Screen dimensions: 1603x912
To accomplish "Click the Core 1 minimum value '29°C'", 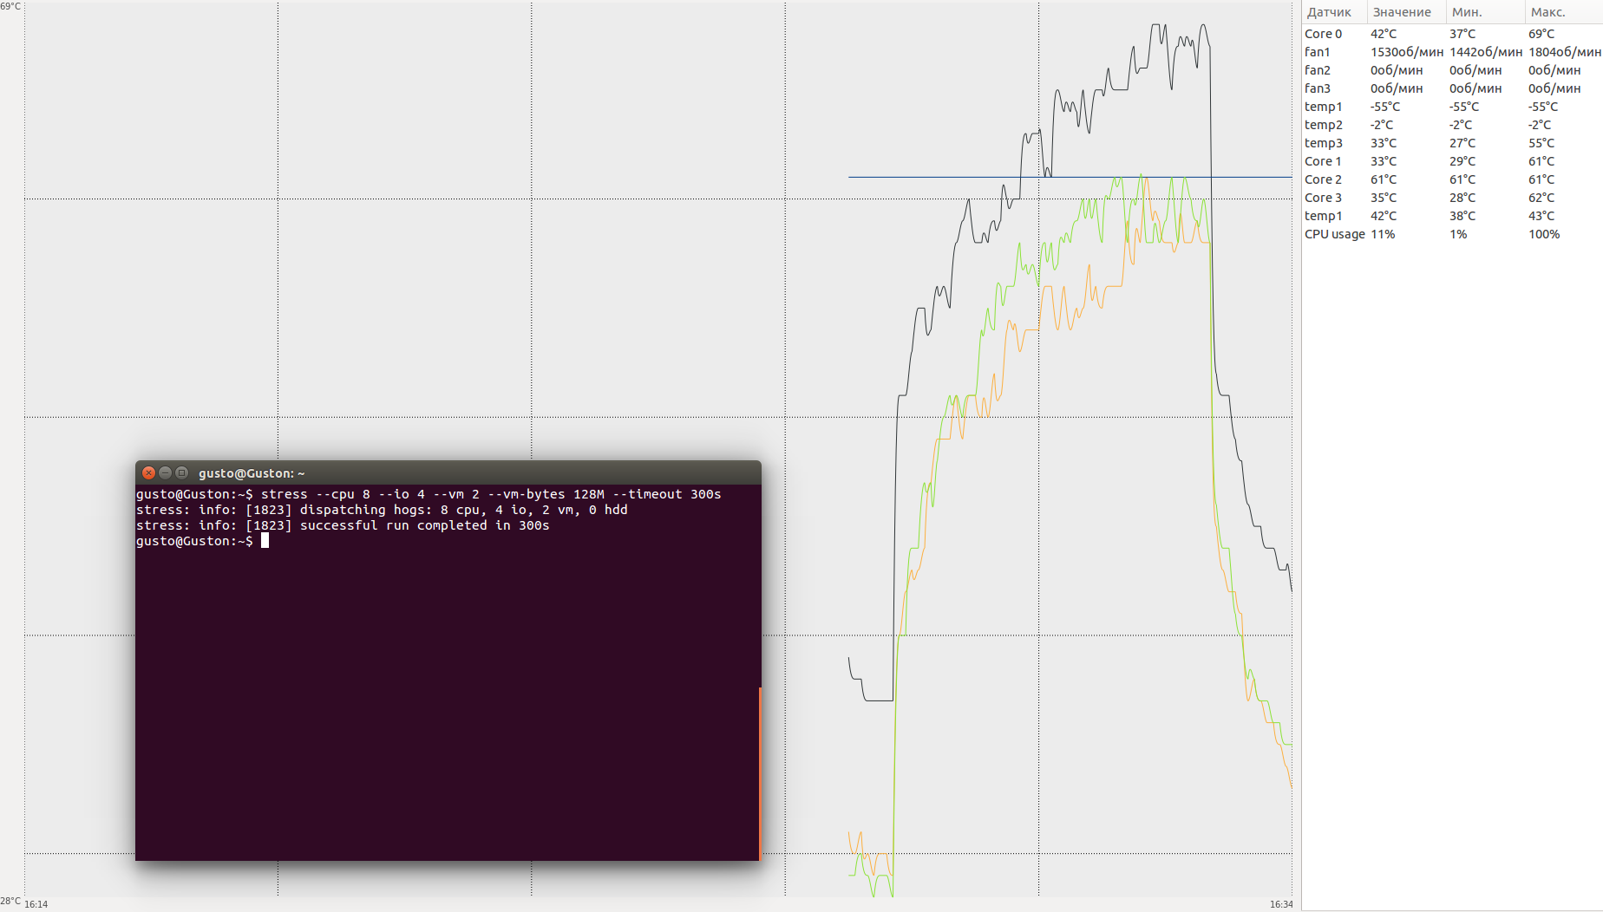I will click(1462, 161).
